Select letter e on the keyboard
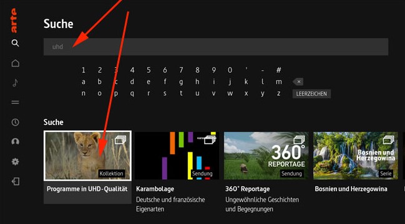This screenshot has height=224, width=405. tap(149, 82)
